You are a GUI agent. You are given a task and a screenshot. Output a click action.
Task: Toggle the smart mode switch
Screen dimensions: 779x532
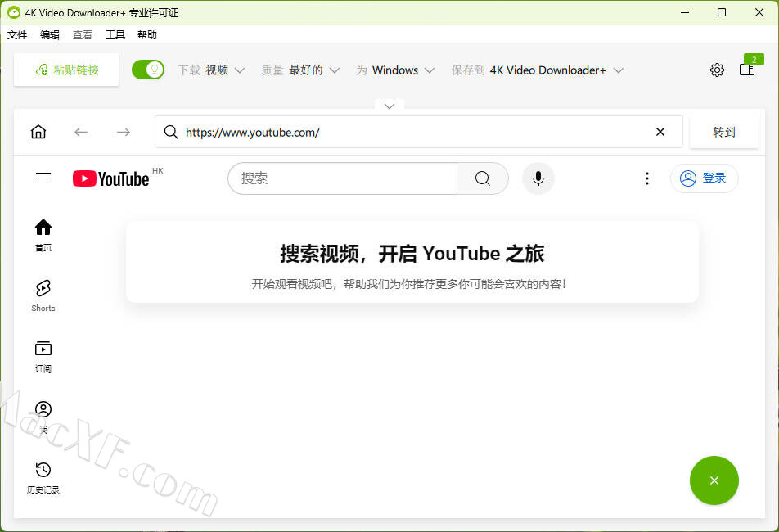pos(147,70)
